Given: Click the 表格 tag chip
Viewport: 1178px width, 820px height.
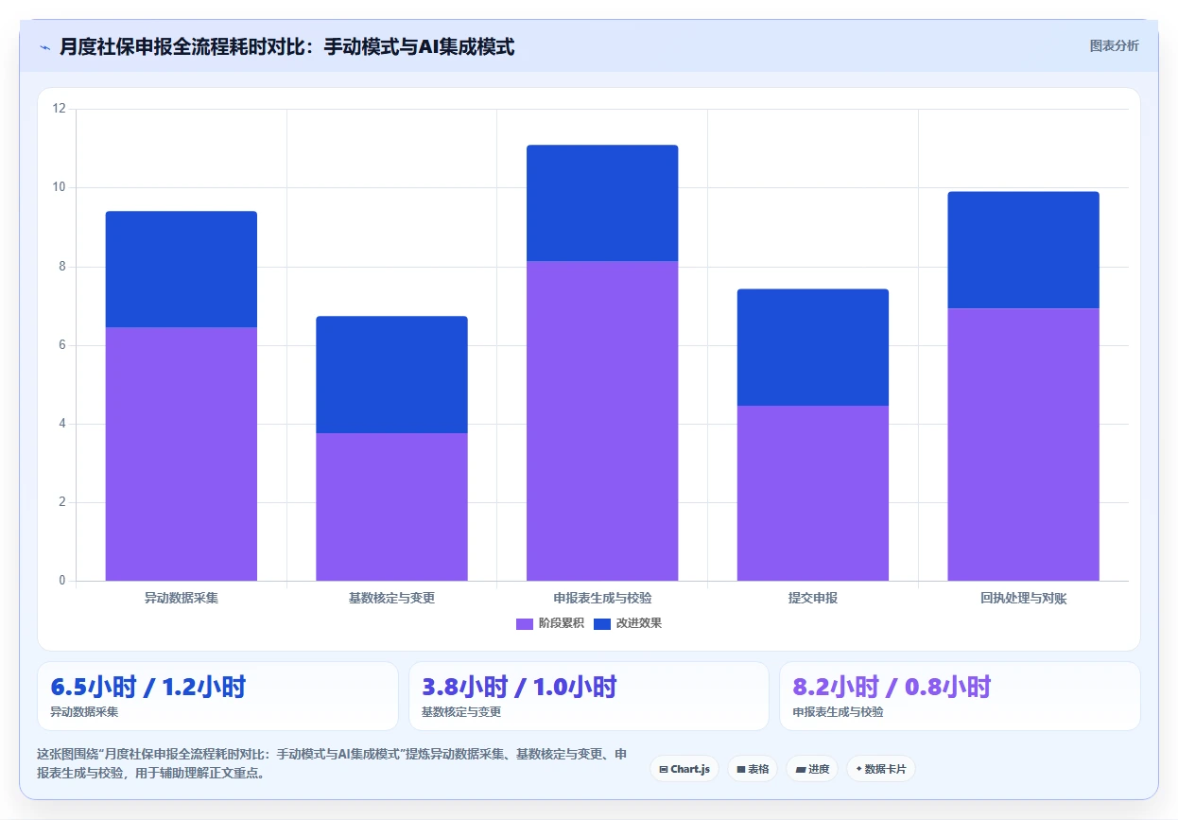Looking at the screenshot, I should coord(753,769).
